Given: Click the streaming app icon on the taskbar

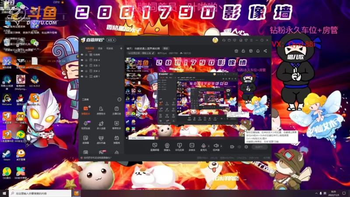Looking at the screenshot, I should click(x=76, y=193).
